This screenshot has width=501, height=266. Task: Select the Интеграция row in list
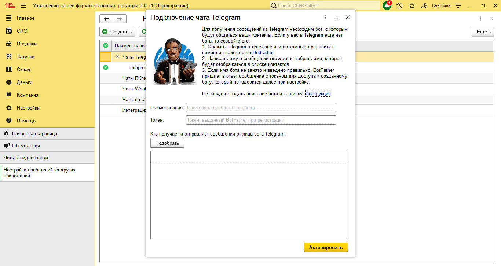click(x=134, y=110)
